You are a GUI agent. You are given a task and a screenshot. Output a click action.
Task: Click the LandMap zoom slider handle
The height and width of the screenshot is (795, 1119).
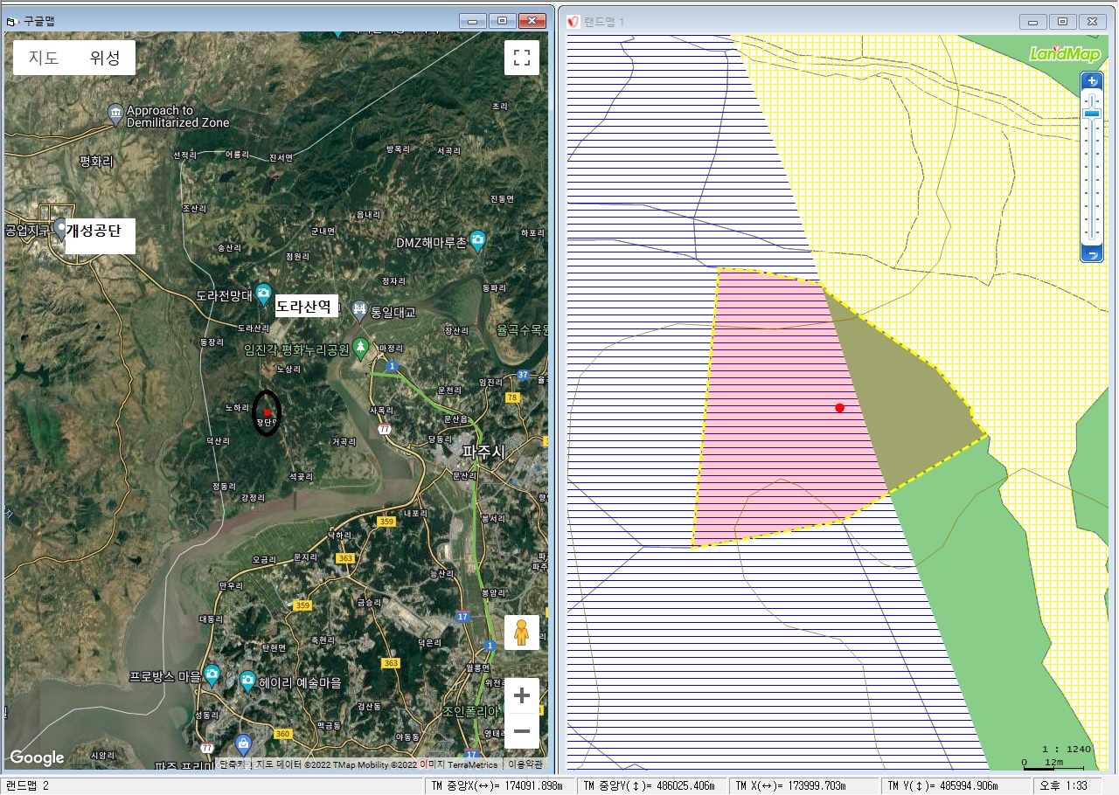click(x=1092, y=113)
